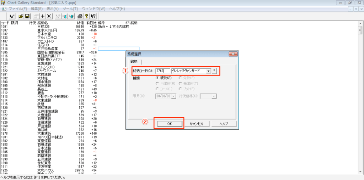
Task: Open the ファイル(F) menu
Action: pos(18,9)
